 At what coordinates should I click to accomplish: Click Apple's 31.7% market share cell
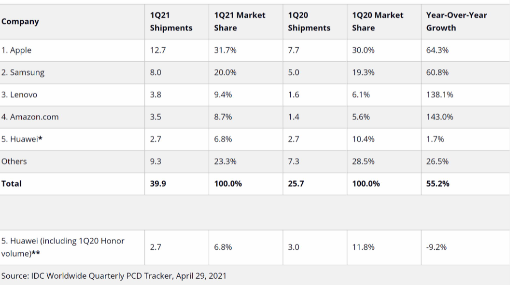[x=225, y=51]
